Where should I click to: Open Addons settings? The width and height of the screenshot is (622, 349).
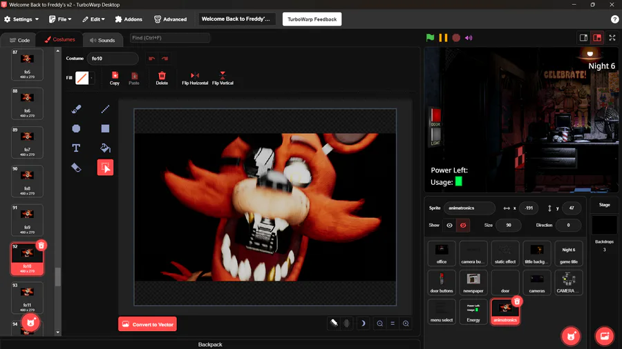[x=129, y=19]
